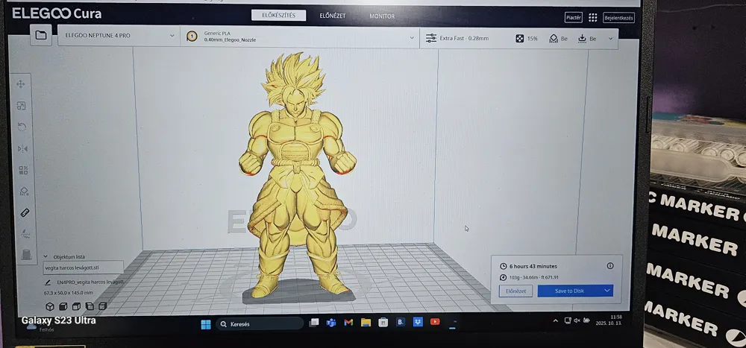Screen dimensions: 746x348
Task: Open YouTube from taskbar
Action: [435, 322]
